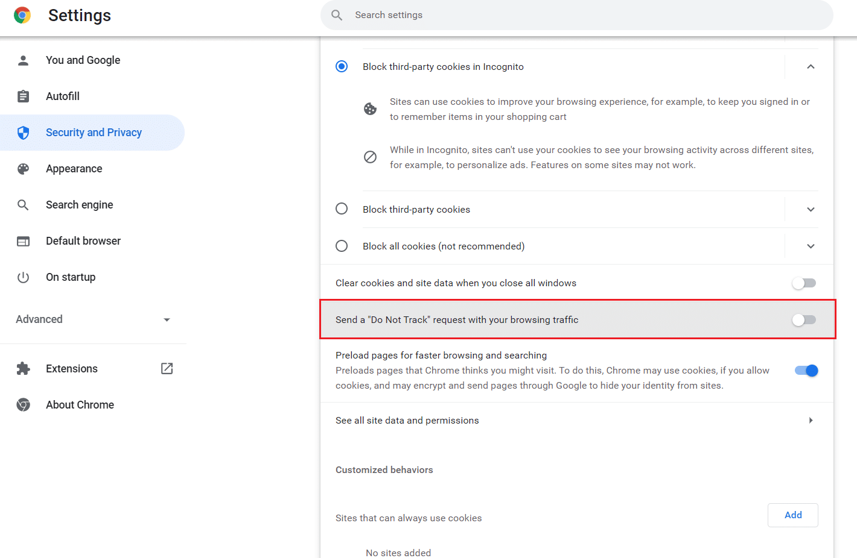The width and height of the screenshot is (857, 558).
Task: Click the Appearance palette icon
Action: pos(23,169)
